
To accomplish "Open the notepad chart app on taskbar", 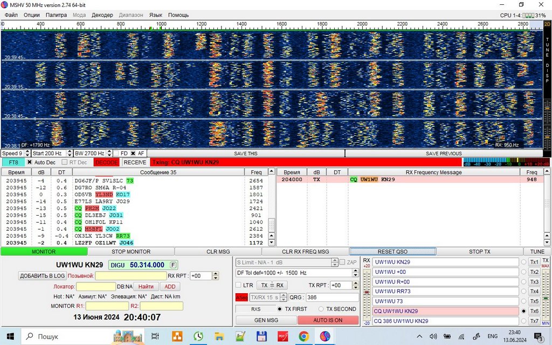I will [240, 336].
